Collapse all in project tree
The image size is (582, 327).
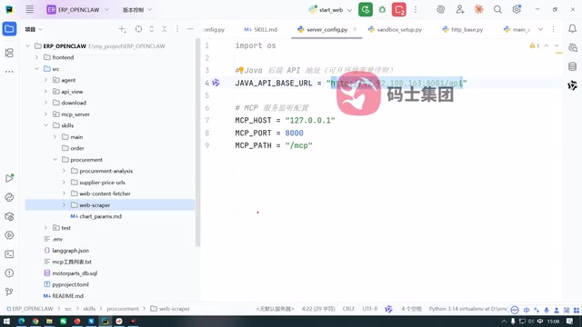coord(165,29)
